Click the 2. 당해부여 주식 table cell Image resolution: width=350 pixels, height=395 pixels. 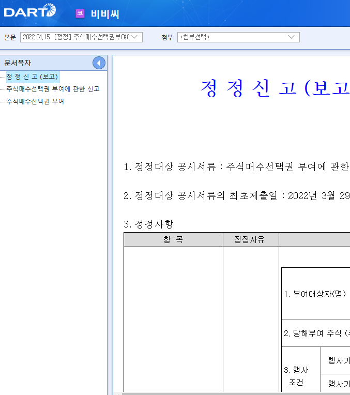[x=316, y=333]
